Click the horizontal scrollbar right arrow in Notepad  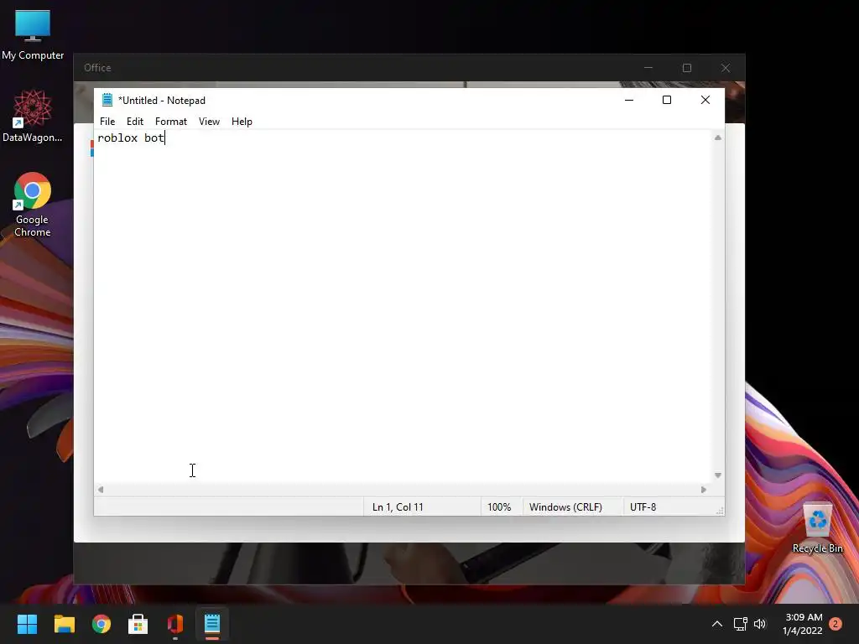pyautogui.click(x=704, y=490)
